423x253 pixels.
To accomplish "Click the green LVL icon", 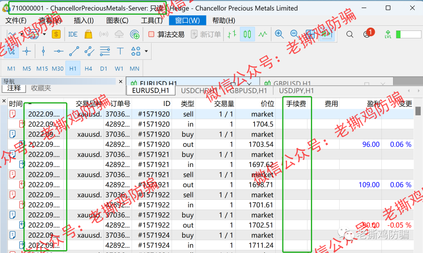I will click(388, 34).
